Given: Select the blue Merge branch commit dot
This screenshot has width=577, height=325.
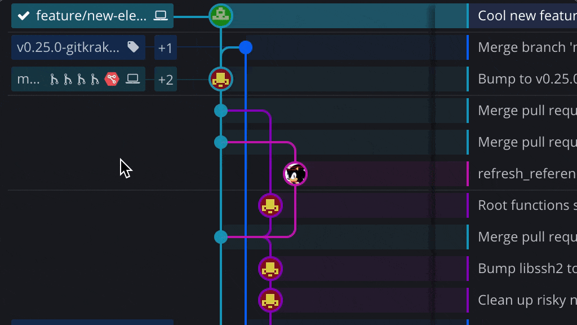Looking at the screenshot, I should pyautogui.click(x=245, y=47).
